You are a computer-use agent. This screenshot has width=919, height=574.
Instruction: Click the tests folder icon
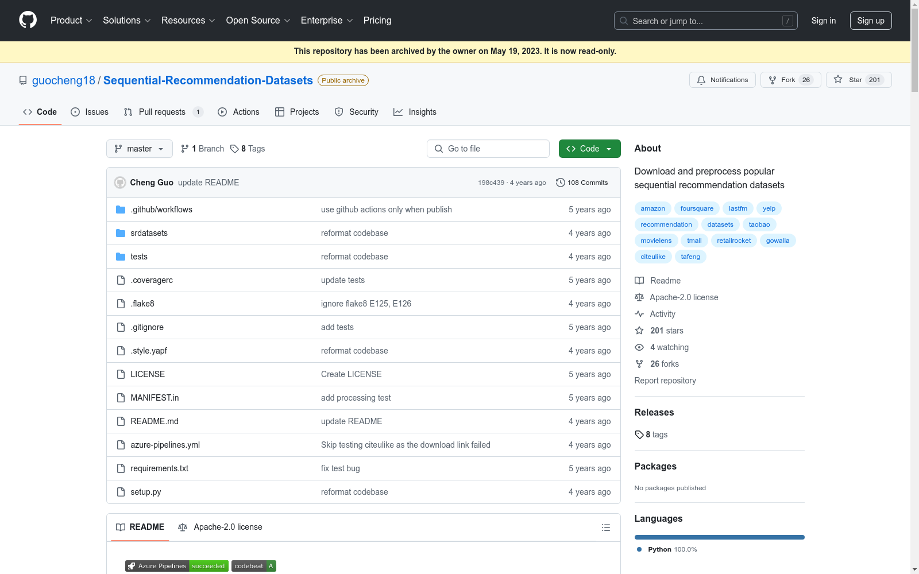coord(121,257)
